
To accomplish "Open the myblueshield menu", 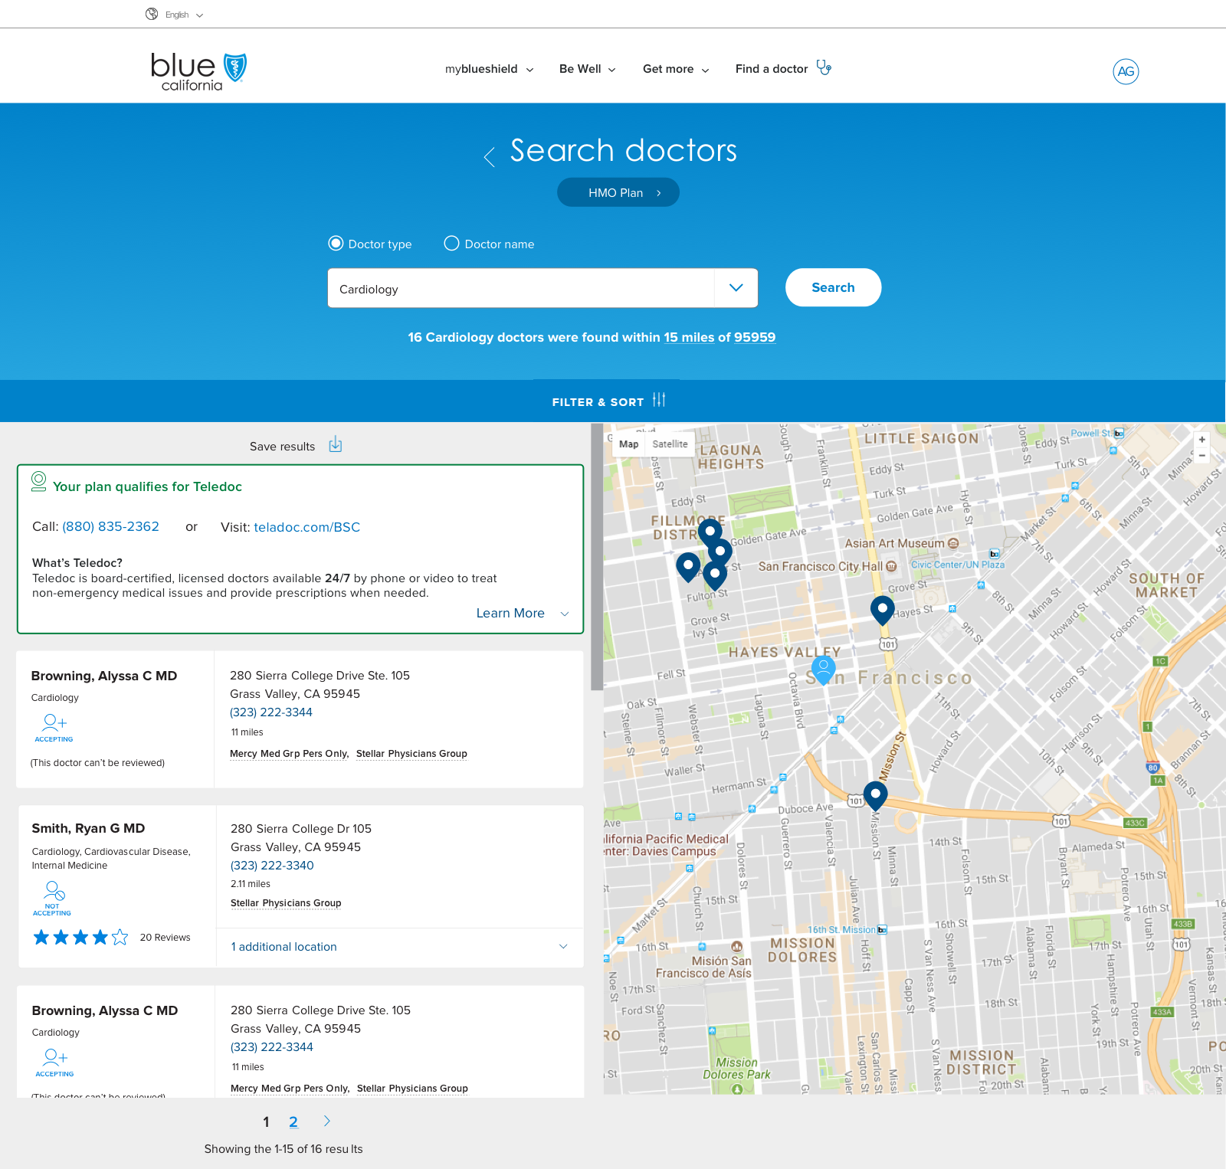I will (489, 69).
